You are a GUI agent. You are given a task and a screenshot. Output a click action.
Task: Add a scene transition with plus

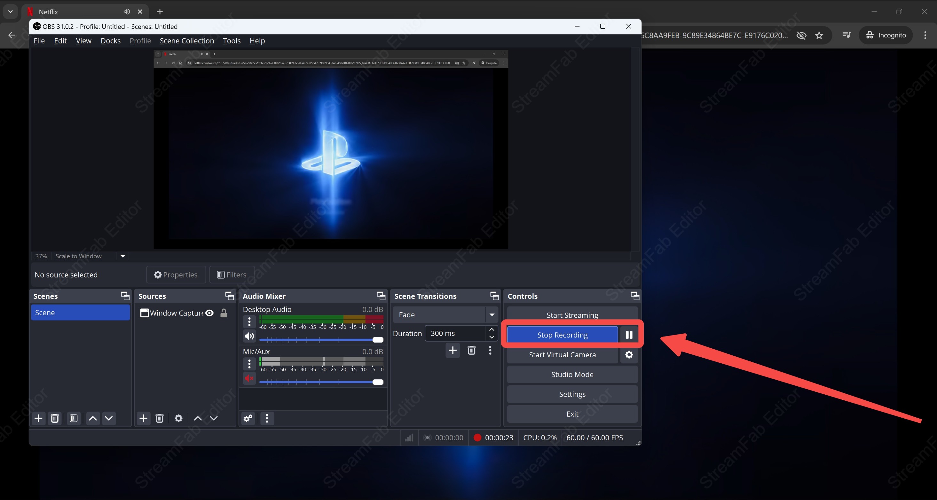pyautogui.click(x=453, y=350)
